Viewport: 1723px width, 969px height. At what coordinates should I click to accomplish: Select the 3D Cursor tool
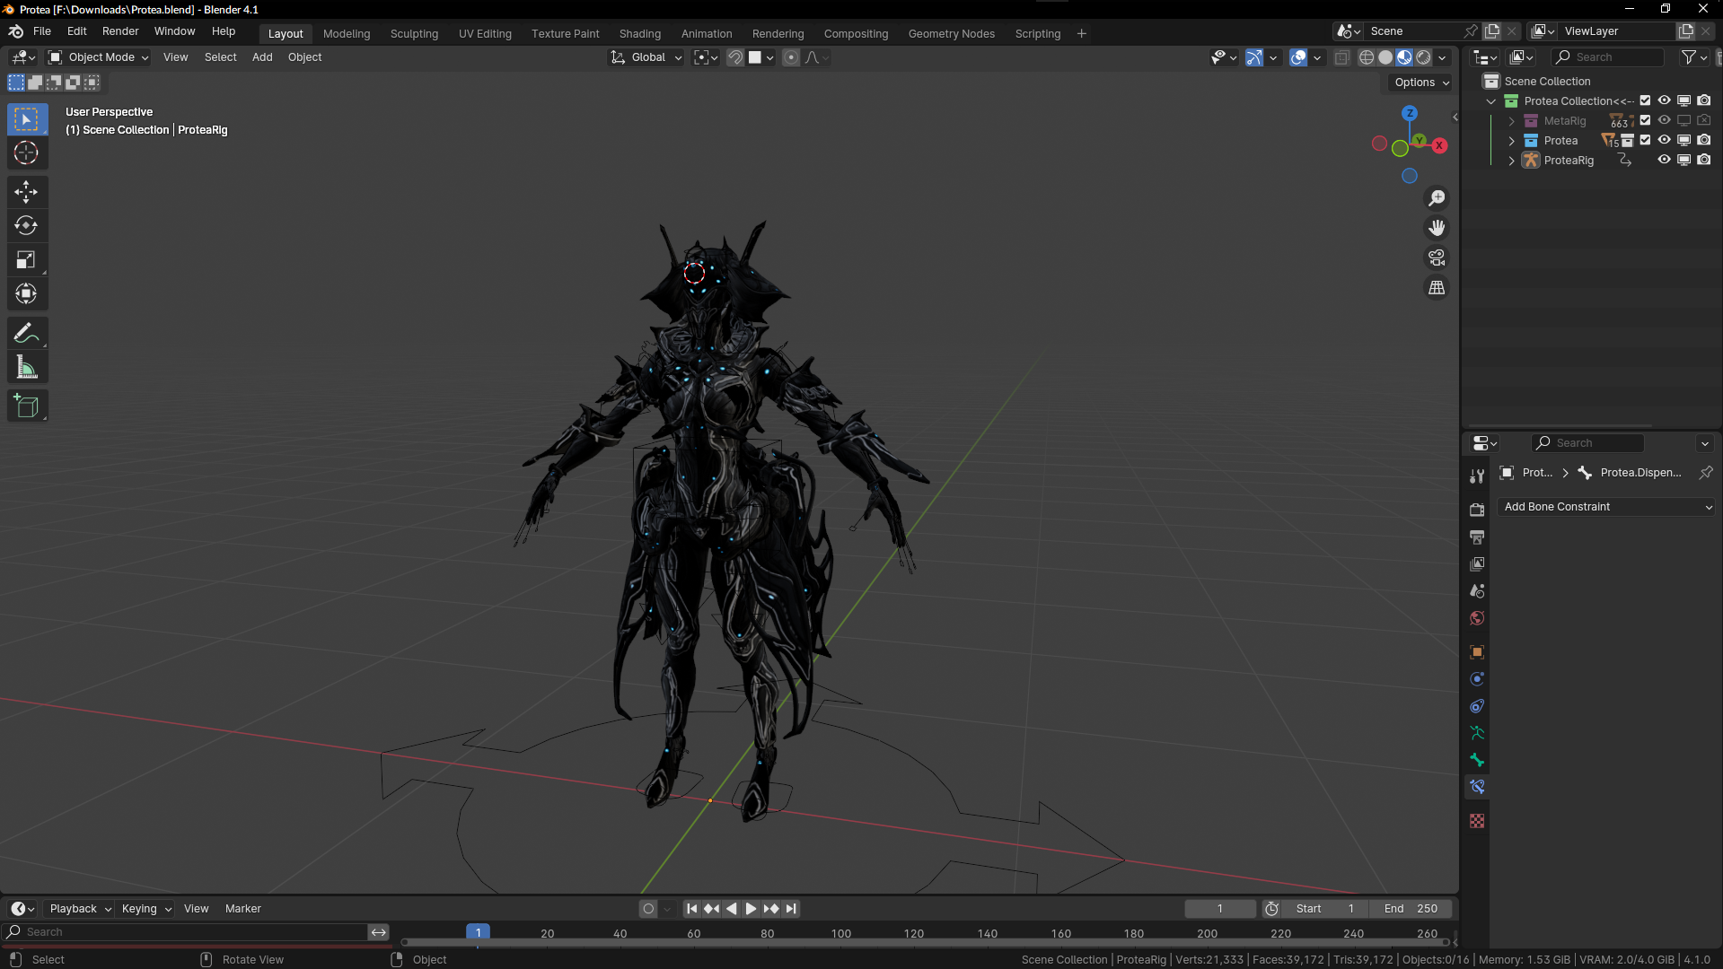[x=26, y=153]
